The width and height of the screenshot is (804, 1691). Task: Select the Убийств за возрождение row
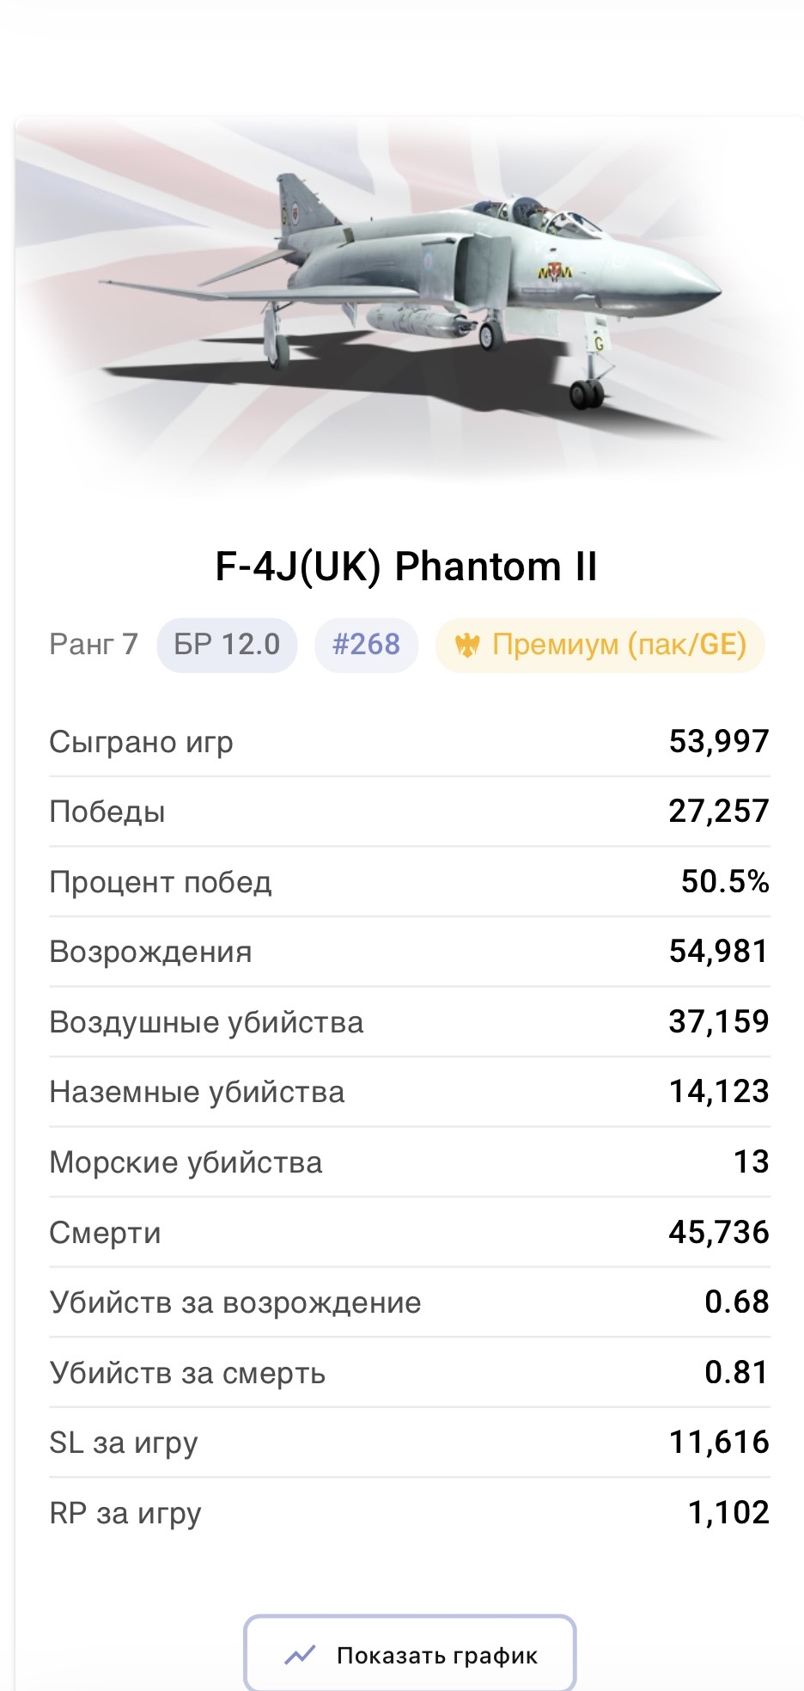(x=410, y=1302)
